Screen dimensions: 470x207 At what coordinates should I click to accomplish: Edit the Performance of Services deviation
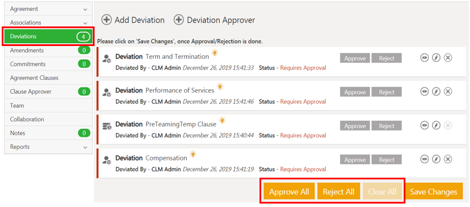click(436, 91)
